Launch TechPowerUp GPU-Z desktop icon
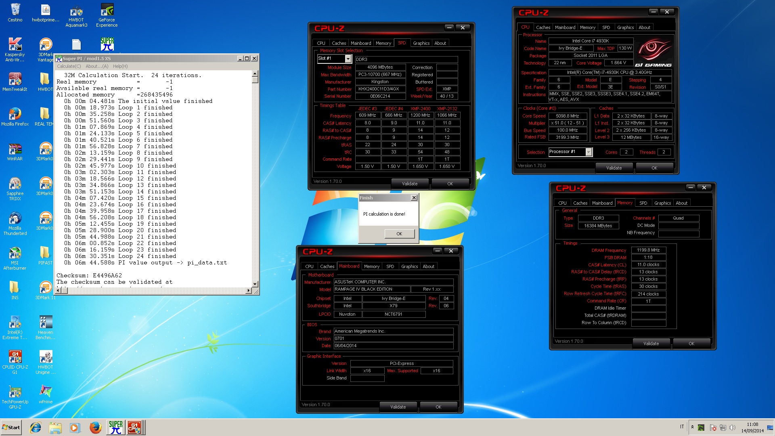This screenshot has height=436, width=775. click(15, 397)
